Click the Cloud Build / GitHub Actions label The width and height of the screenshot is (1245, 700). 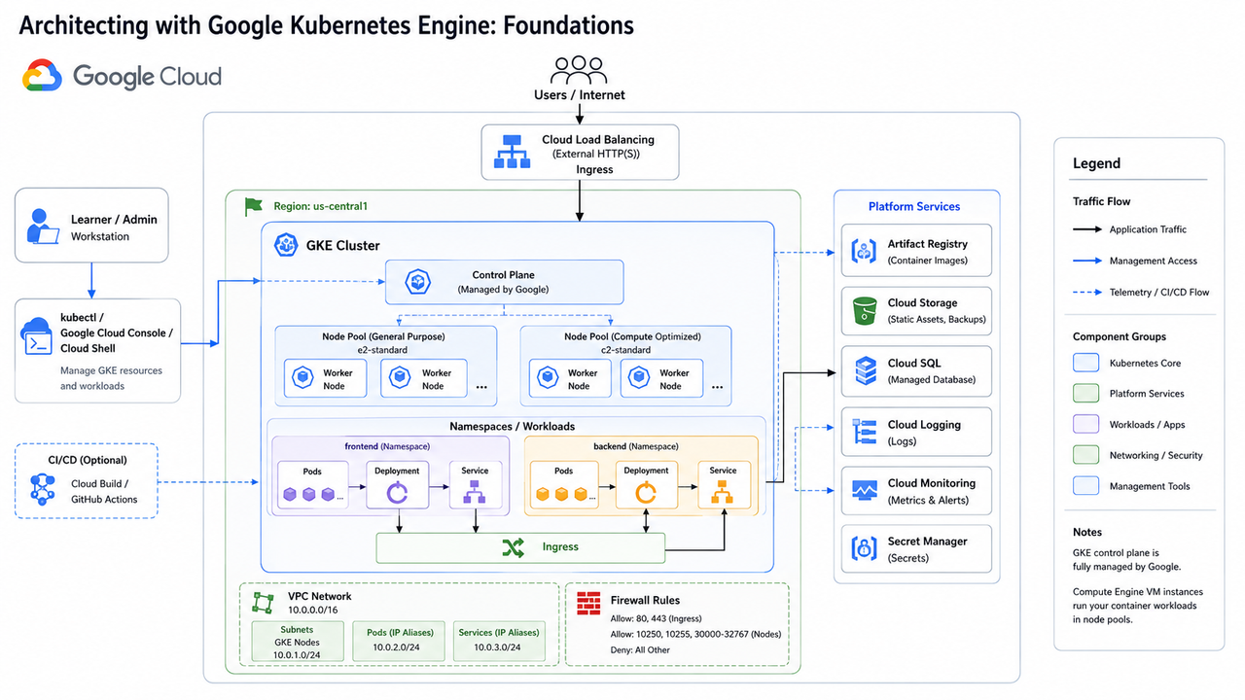(104, 491)
